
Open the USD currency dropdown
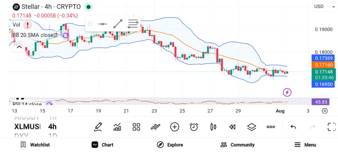[324, 7]
